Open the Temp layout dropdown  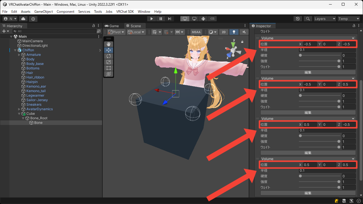point(349,19)
